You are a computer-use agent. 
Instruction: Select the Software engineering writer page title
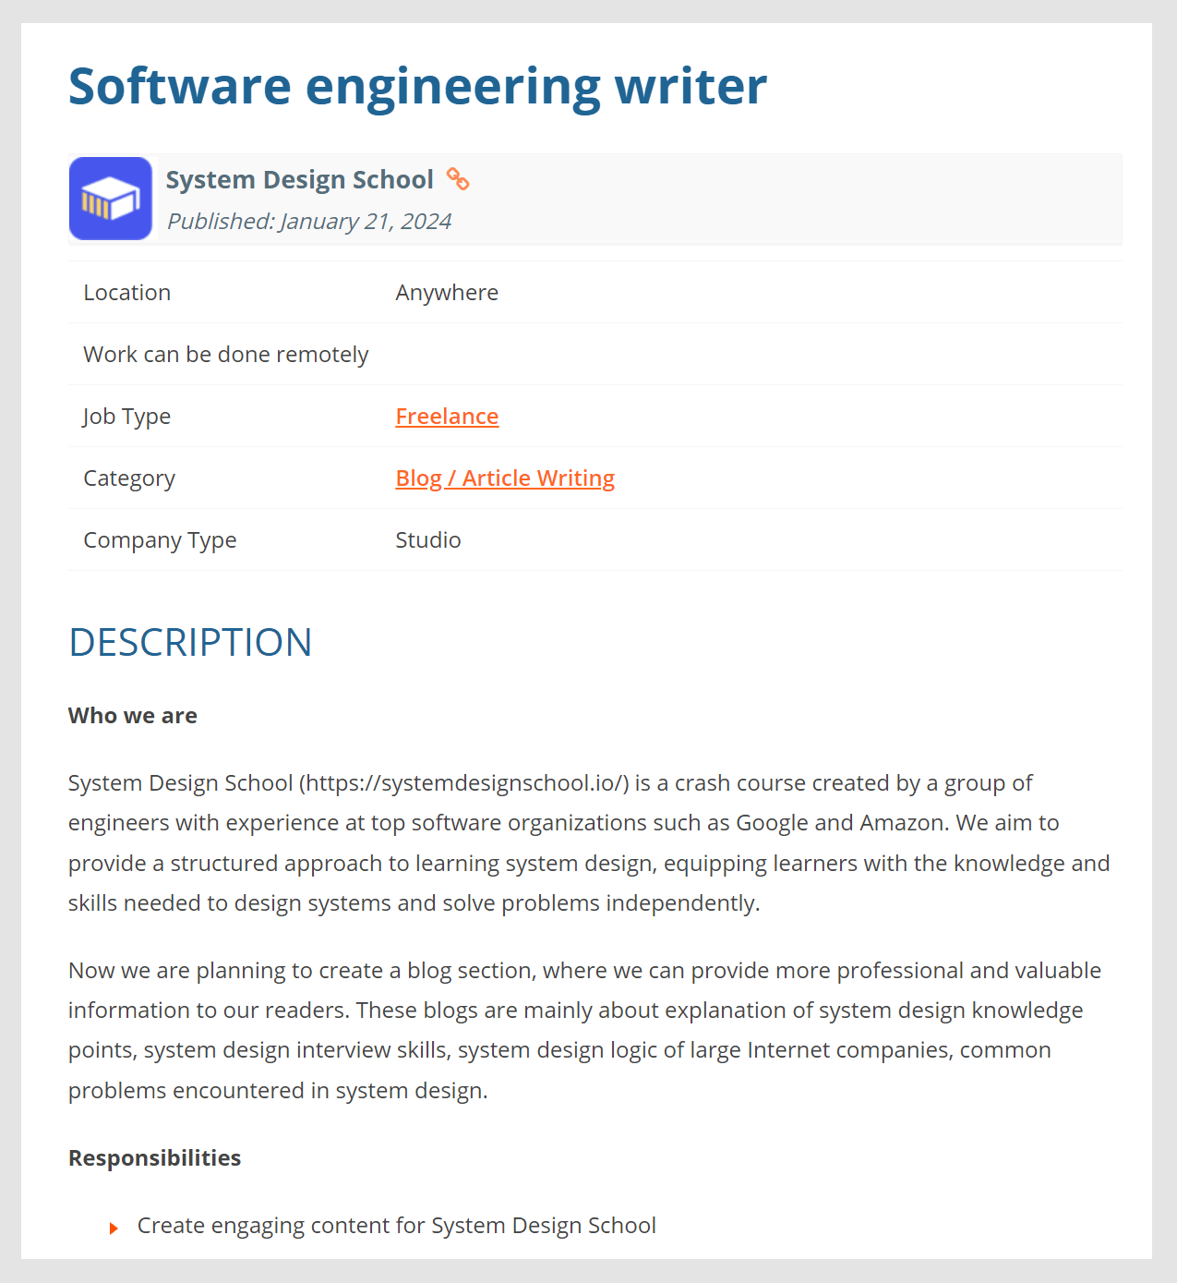[417, 86]
